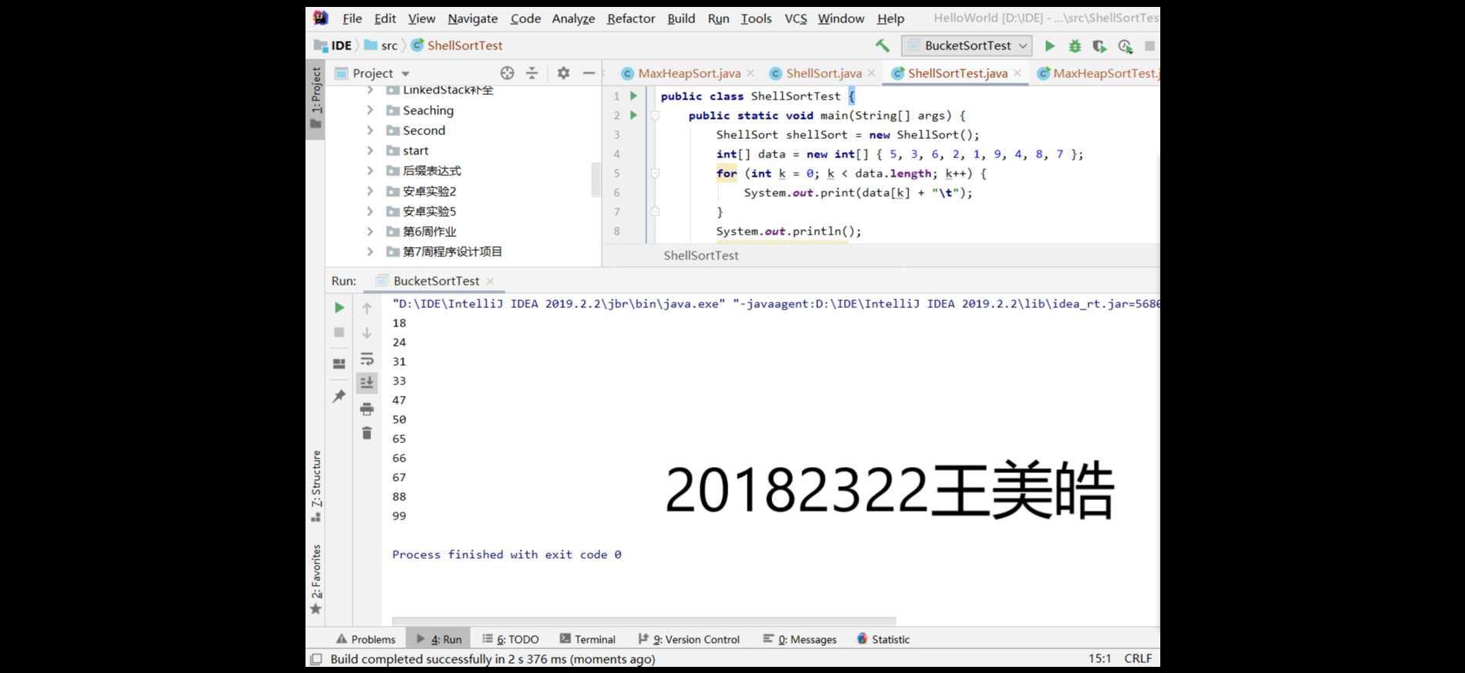Open the Terminal tool window
Screen dimensions: 1465x673
click(x=588, y=639)
